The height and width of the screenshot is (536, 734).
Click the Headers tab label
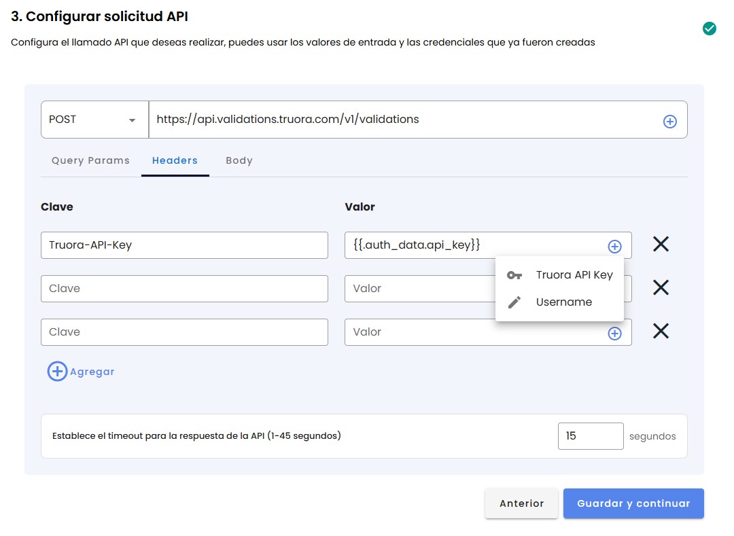175,160
